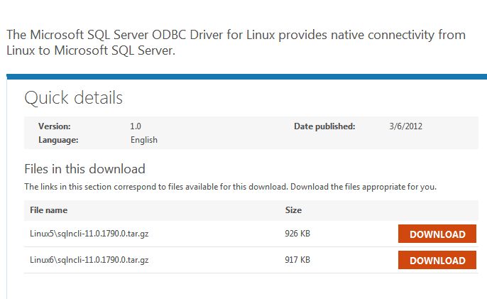Click the links in this section note
This screenshot has height=299, width=487.
point(230,187)
